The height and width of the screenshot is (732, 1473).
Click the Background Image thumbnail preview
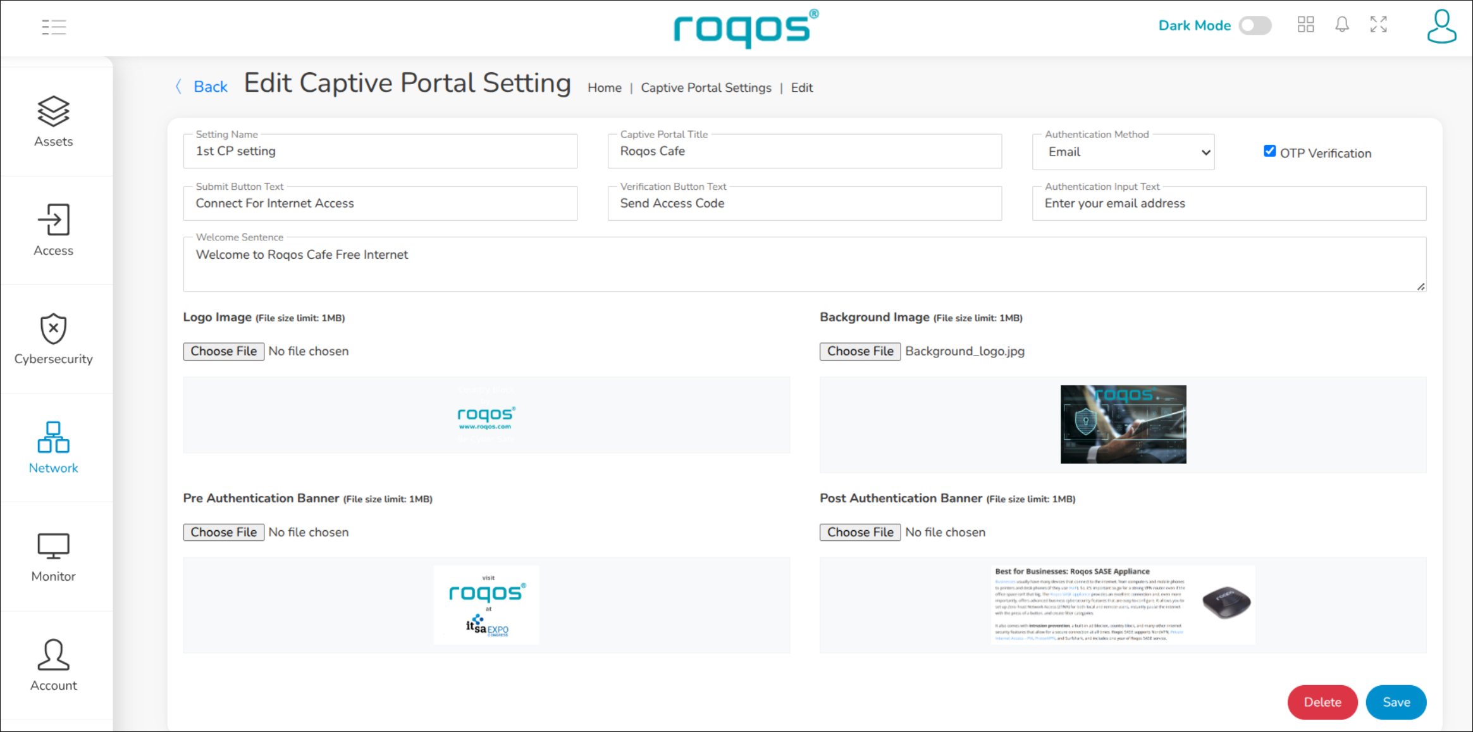[1123, 424]
